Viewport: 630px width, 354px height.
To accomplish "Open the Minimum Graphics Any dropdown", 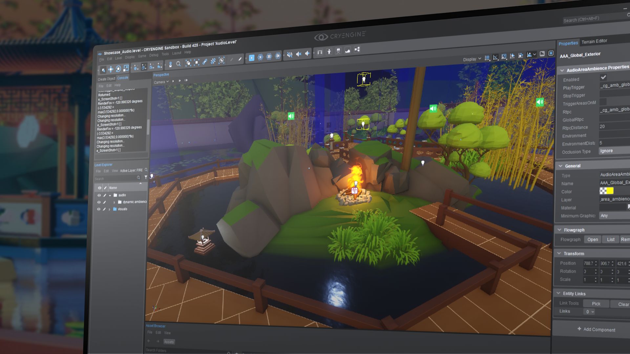I will (615, 215).
